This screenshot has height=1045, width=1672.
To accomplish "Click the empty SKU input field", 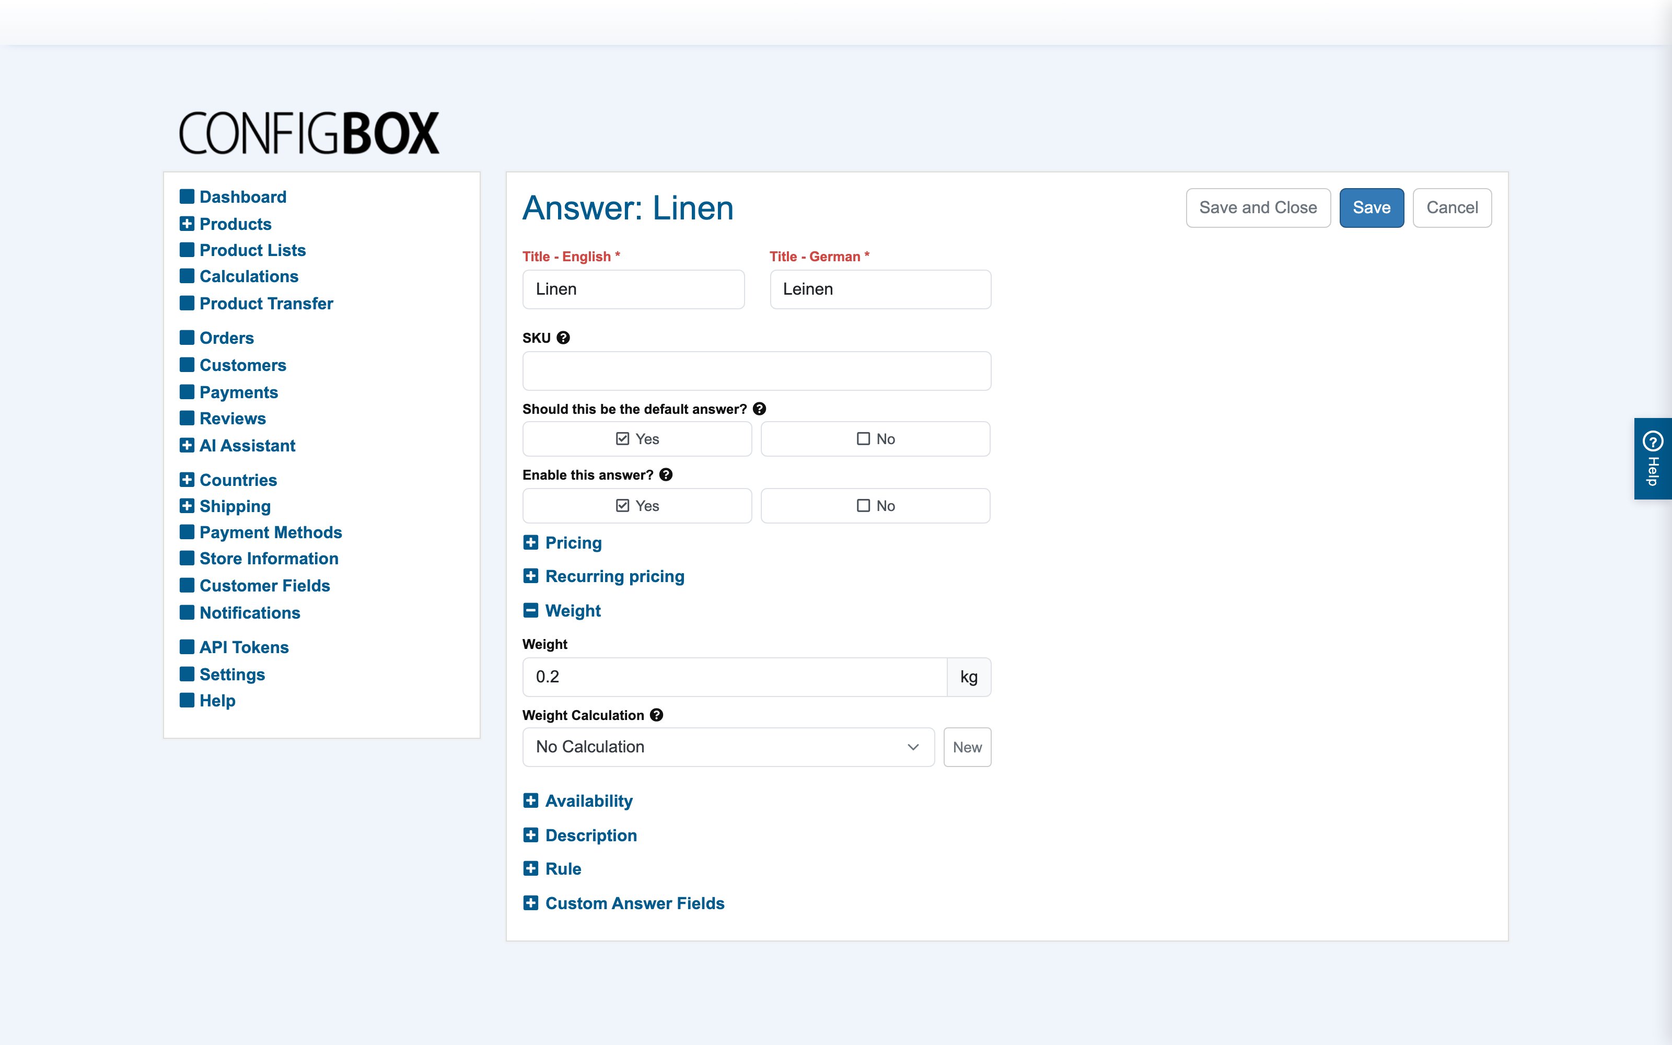I will click(x=757, y=371).
